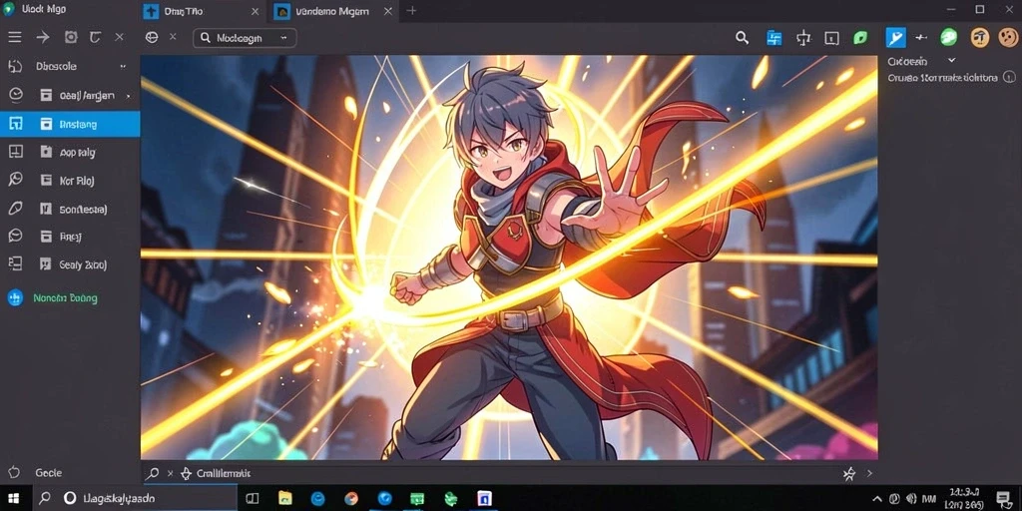The image size is (1022, 511).
Task: Open the dropdown arrow in the Nockeagm search box
Action: click(283, 38)
